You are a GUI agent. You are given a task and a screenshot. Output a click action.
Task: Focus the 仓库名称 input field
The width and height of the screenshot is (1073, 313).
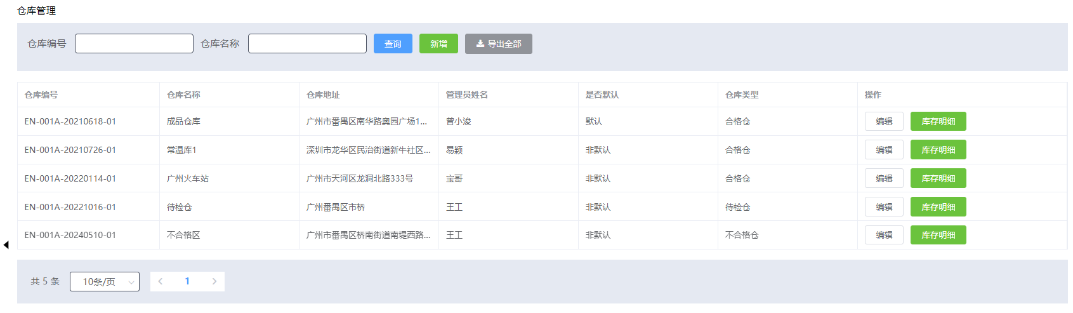307,44
